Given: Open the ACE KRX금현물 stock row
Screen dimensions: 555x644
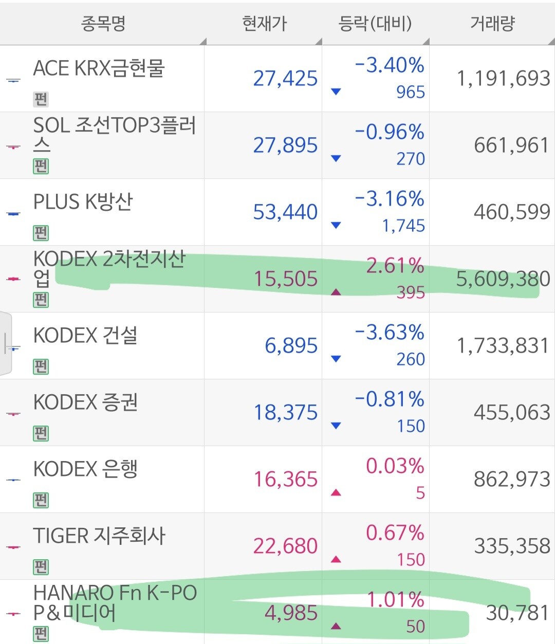Looking at the screenshot, I should click(x=277, y=79).
